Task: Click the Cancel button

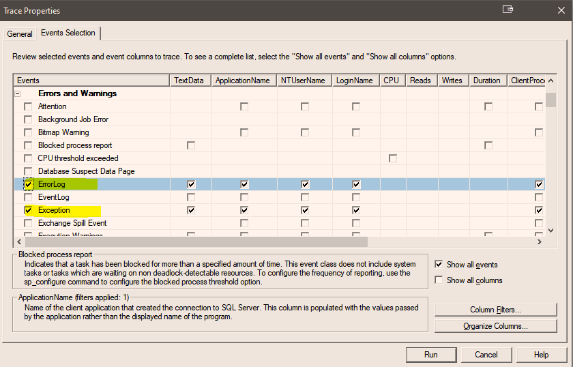Action: (x=486, y=355)
